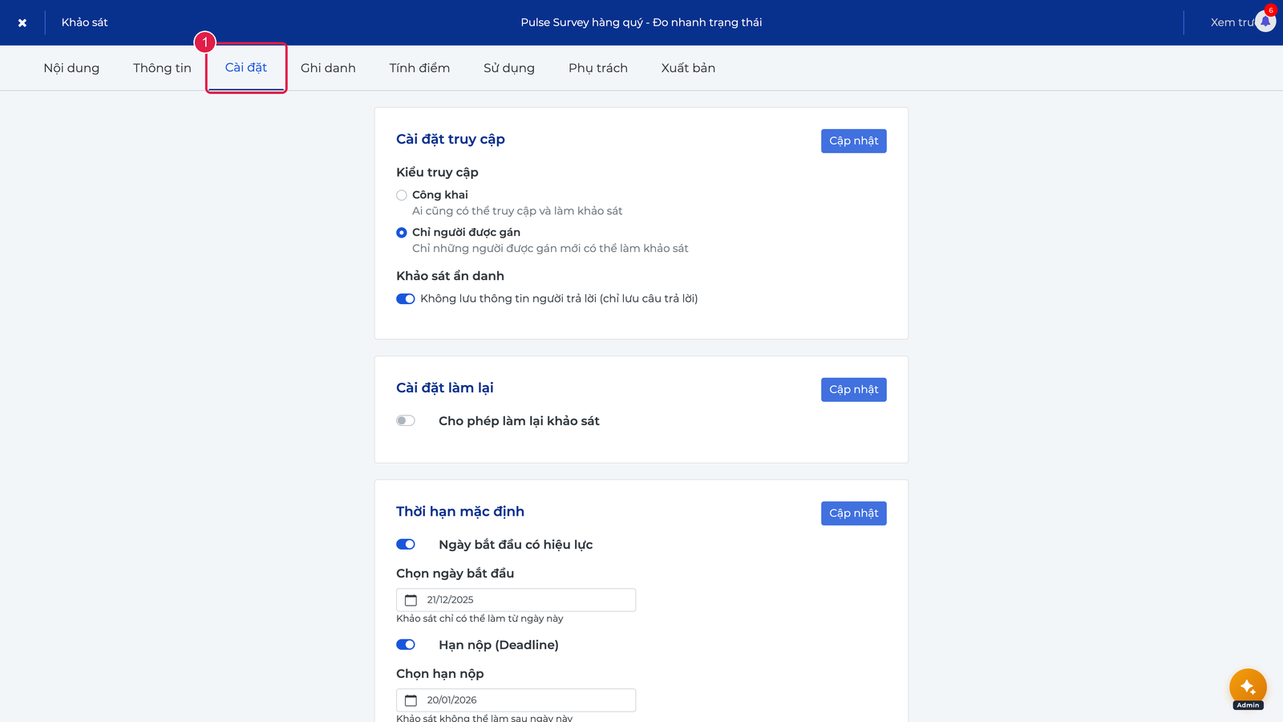Click calendar icon in deadline field

(x=411, y=700)
